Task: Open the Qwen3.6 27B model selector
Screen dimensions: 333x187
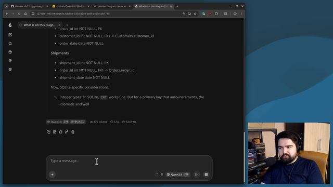Action: [178, 175]
